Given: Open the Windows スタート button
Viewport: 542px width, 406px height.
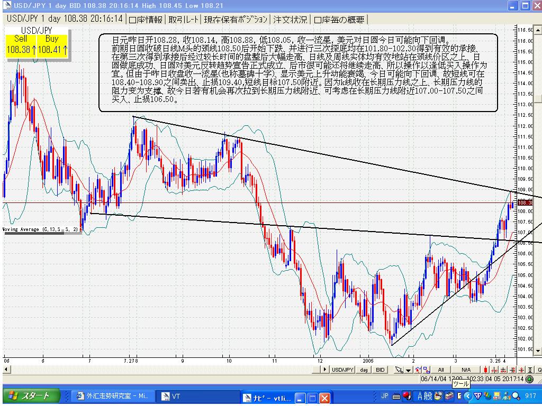Looking at the screenshot, I should (x=30, y=395).
